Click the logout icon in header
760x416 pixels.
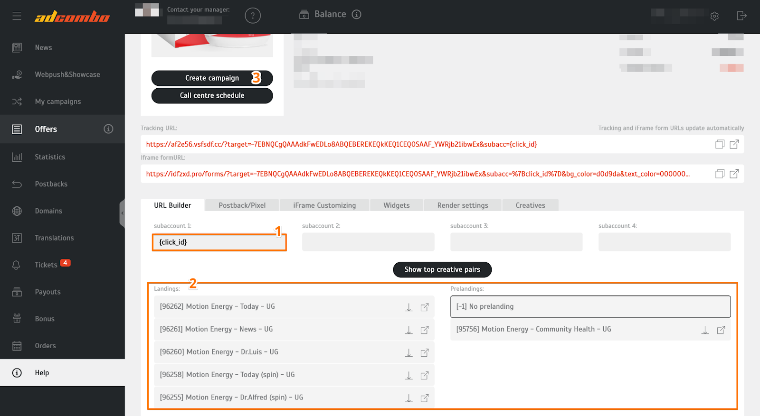pos(741,16)
